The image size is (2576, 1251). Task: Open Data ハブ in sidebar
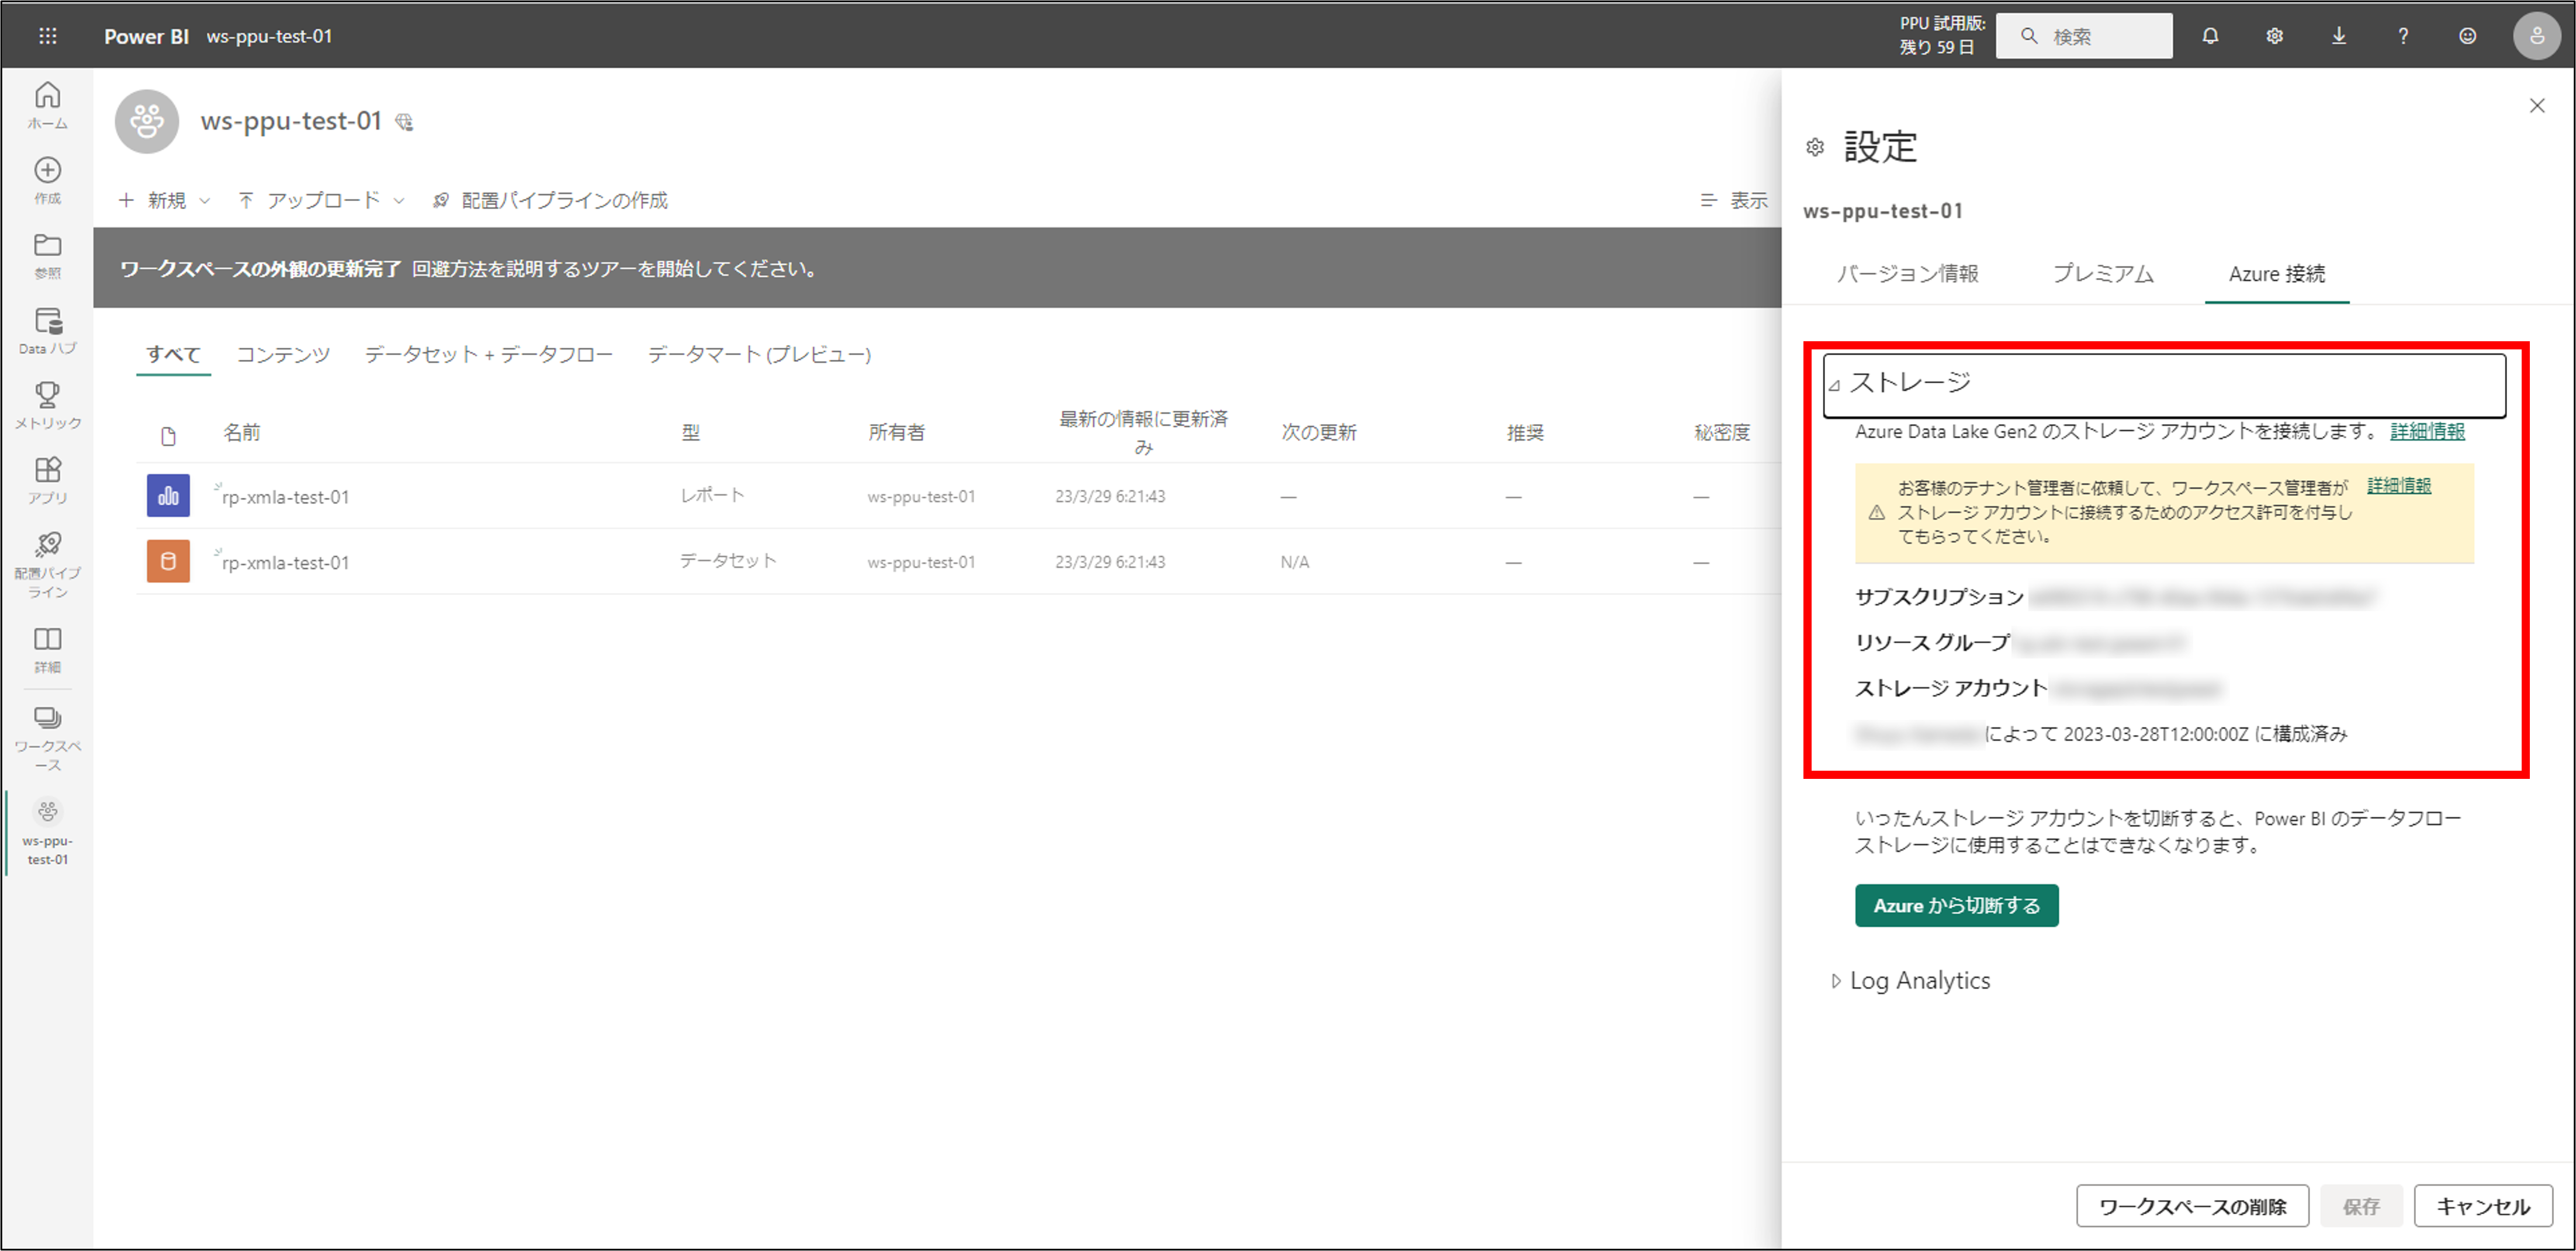click(x=47, y=331)
